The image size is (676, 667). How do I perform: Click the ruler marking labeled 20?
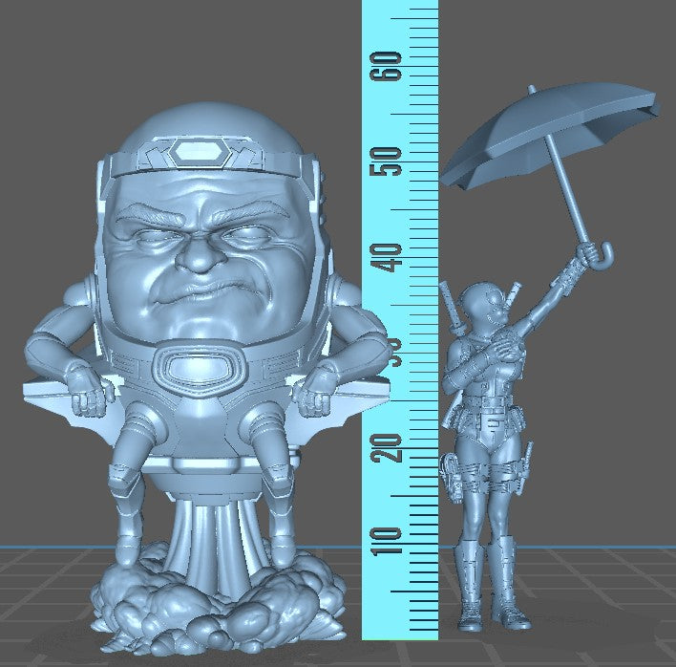pyautogui.click(x=387, y=448)
